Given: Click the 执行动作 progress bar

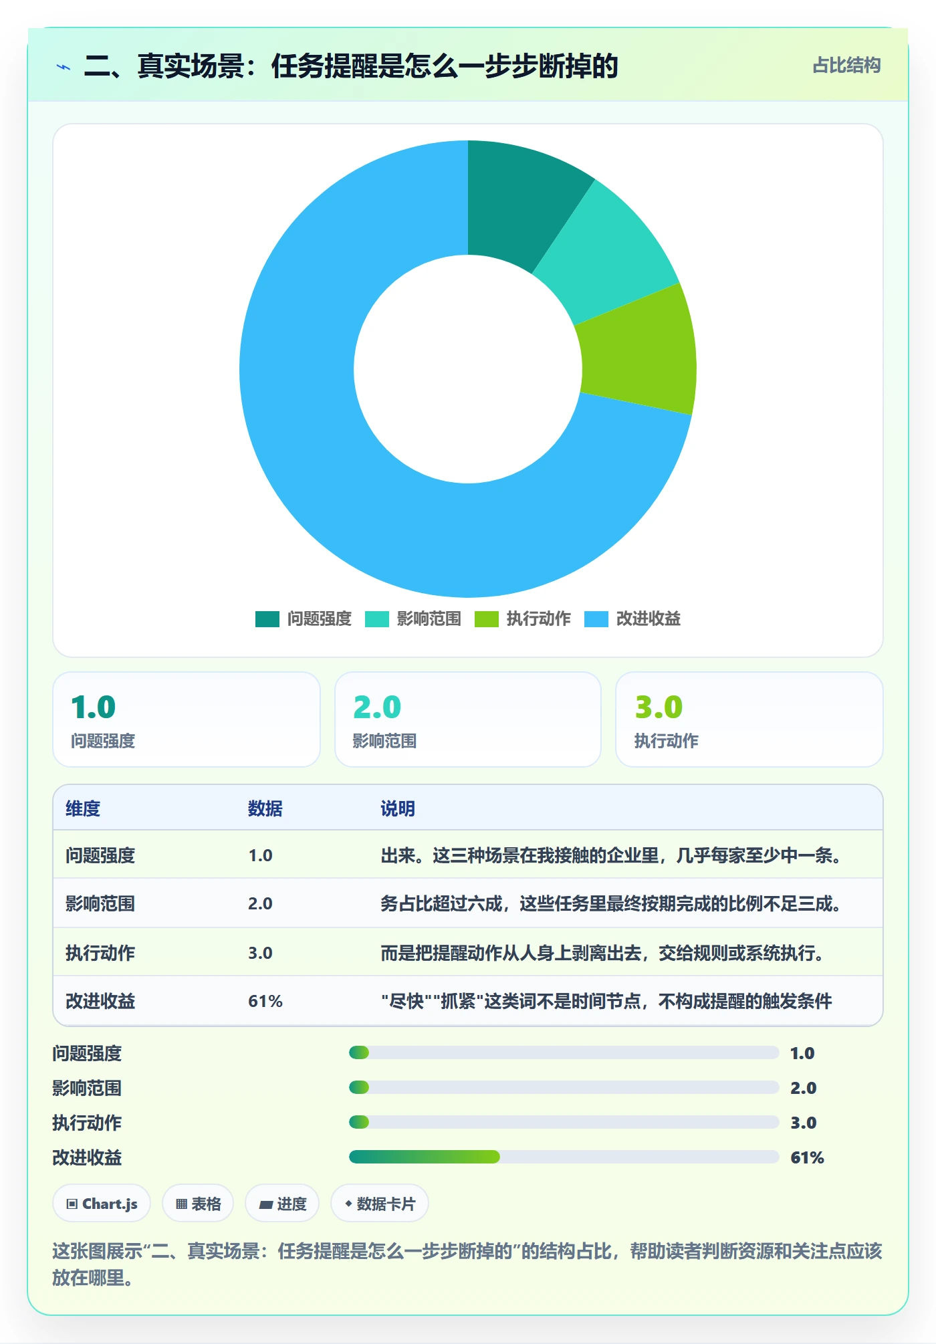Looking at the screenshot, I should pyautogui.click(x=564, y=1123).
